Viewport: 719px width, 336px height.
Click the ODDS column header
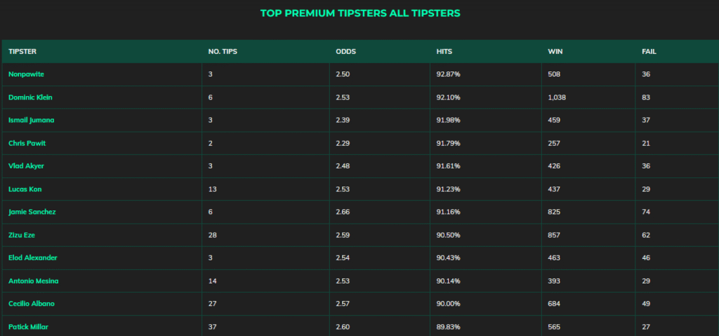[x=345, y=51]
